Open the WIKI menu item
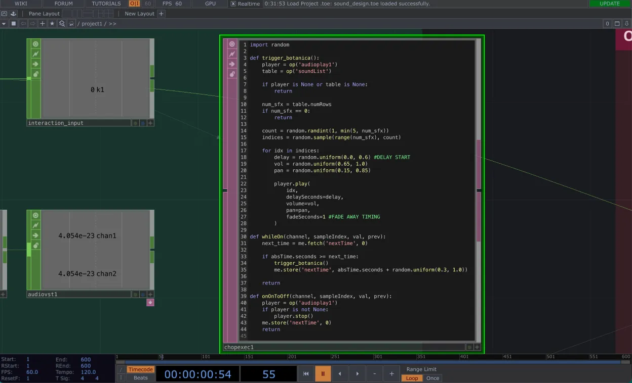This screenshot has width=632, height=383. click(21, 4)
